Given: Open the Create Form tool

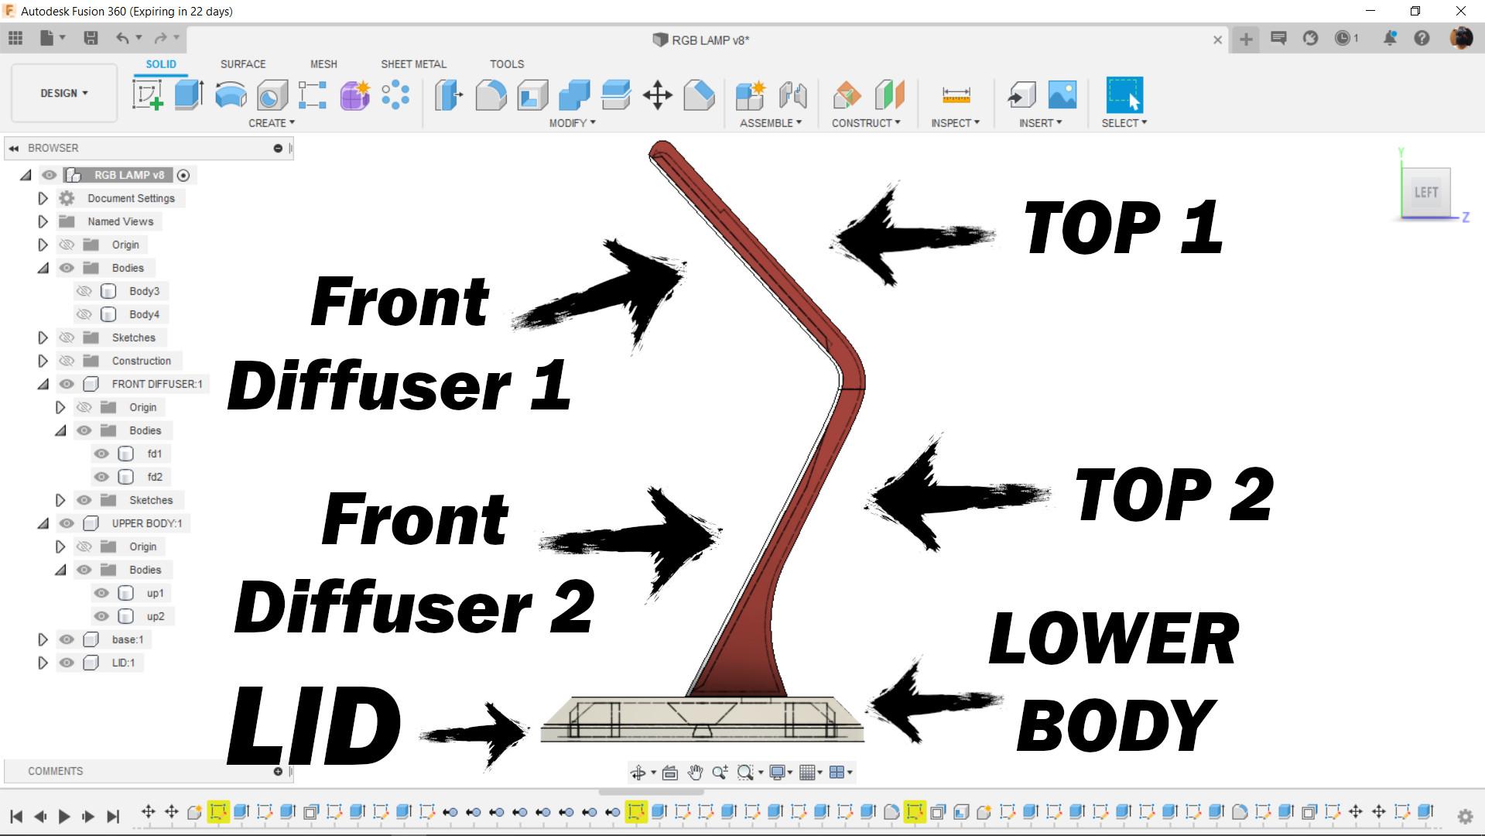Looking at the screenshot, I should pyautogui.click(x=354, y=94).
